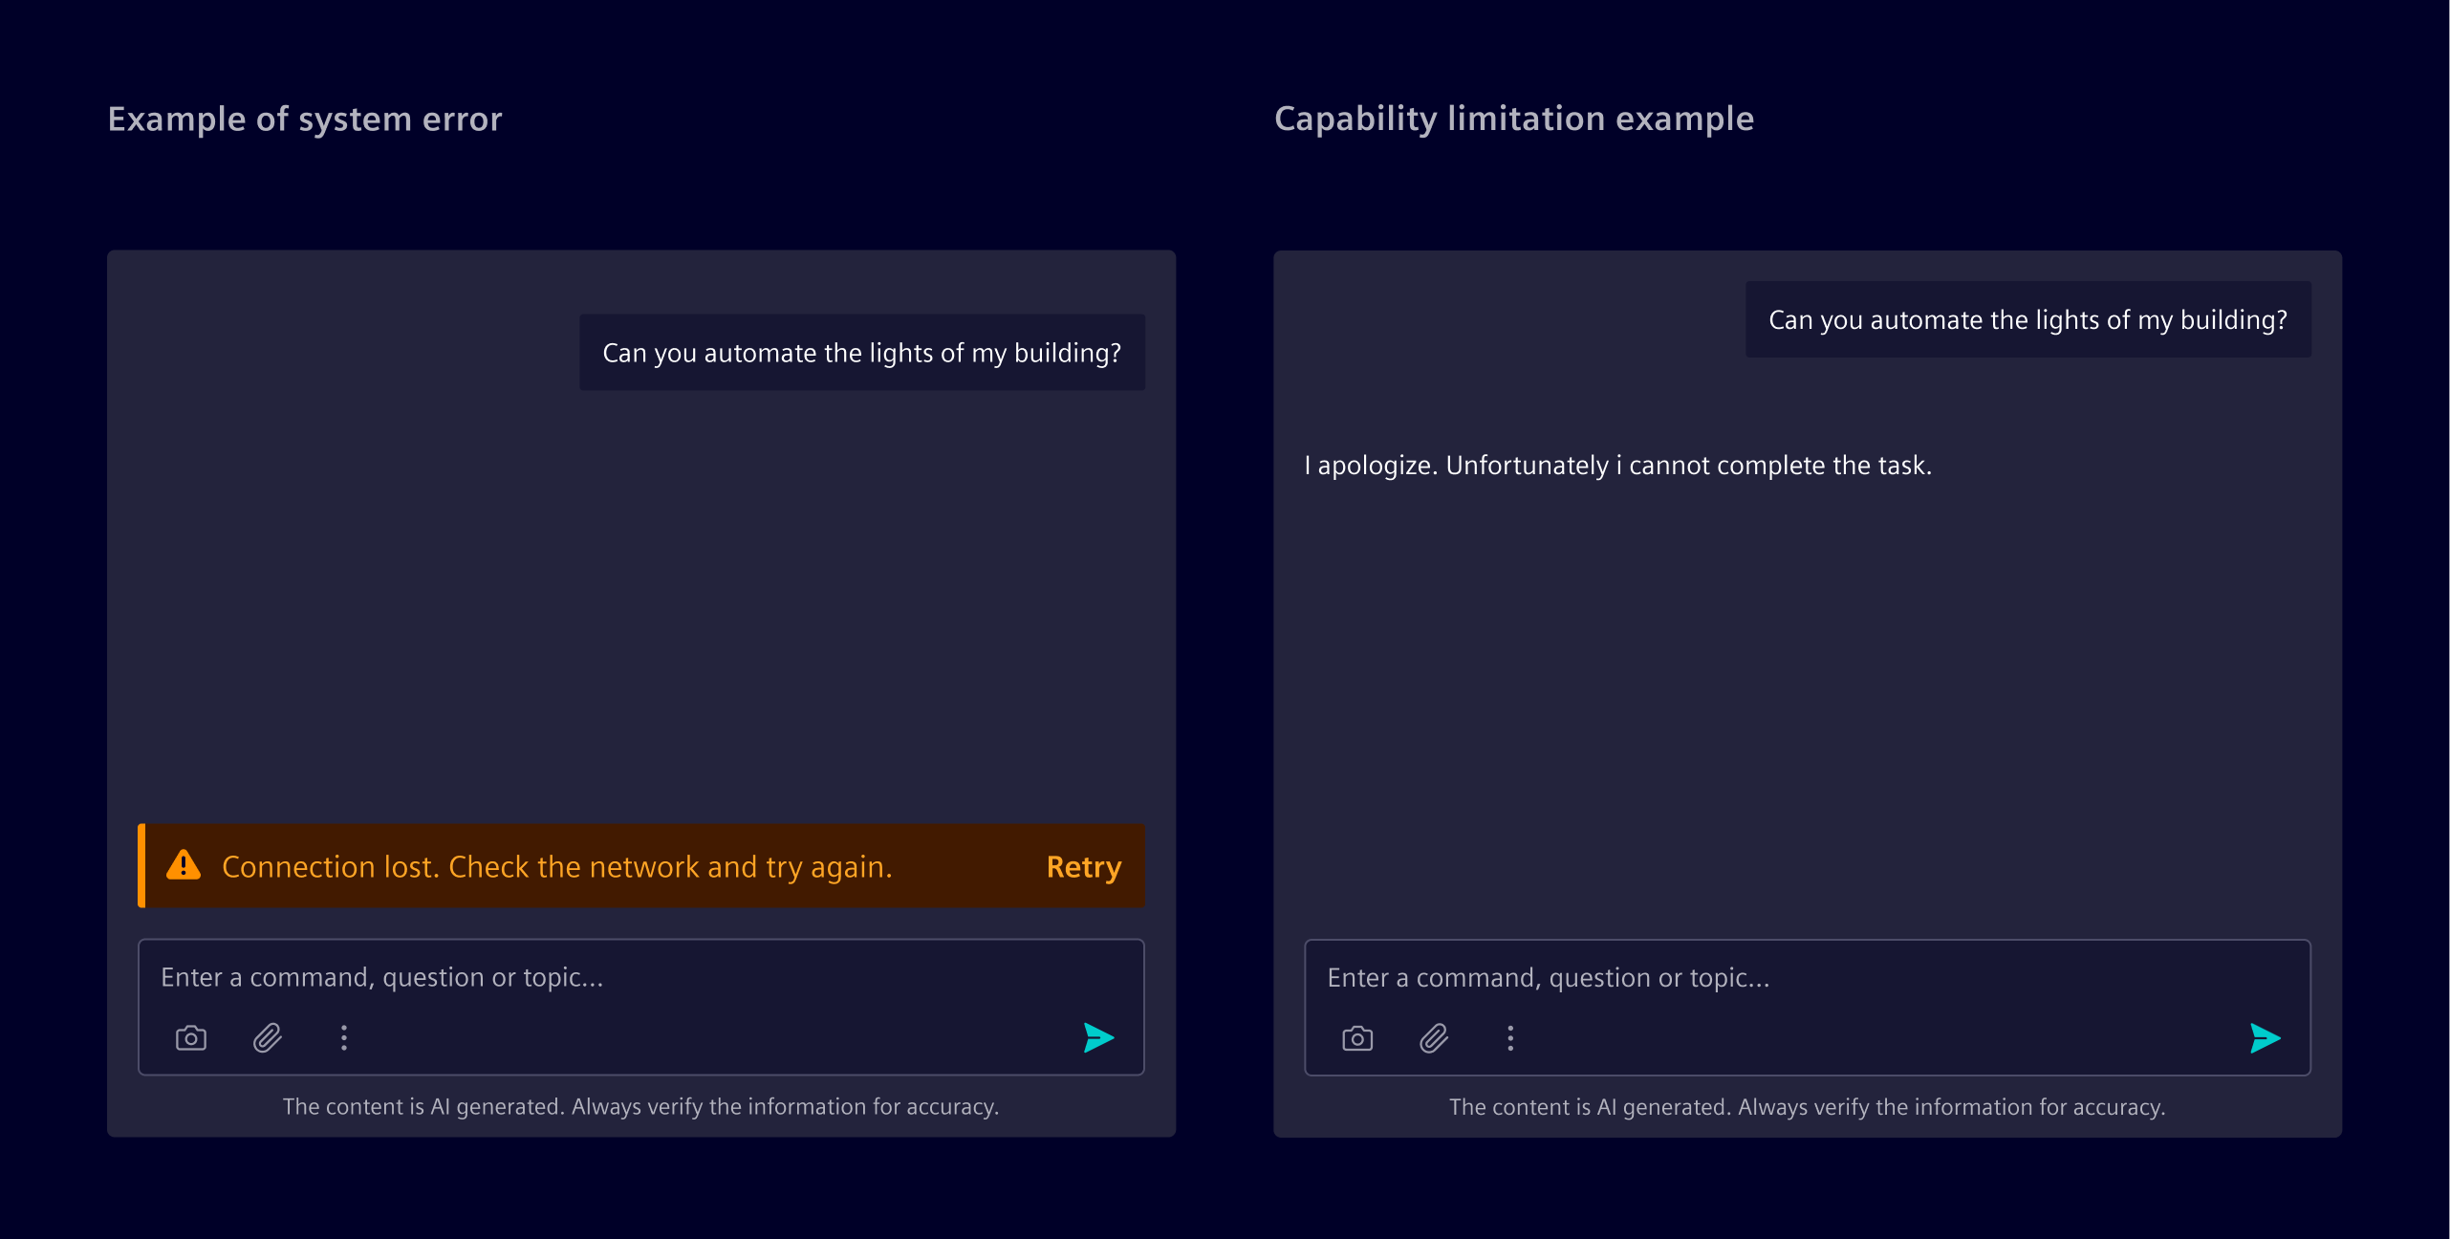This screenshot has height=1239, width=2450.
Task: Select the camera icon in the system error chat
Action: [x=189, y=1038]
